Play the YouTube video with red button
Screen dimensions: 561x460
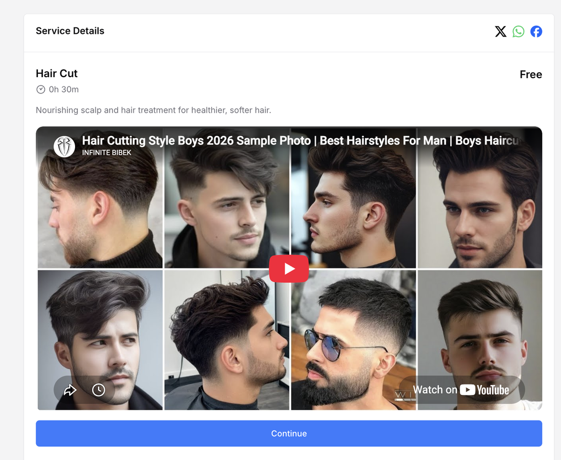[289, 269]
